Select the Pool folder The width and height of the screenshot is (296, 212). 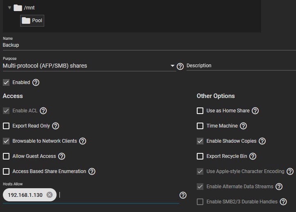pos(32,21)
